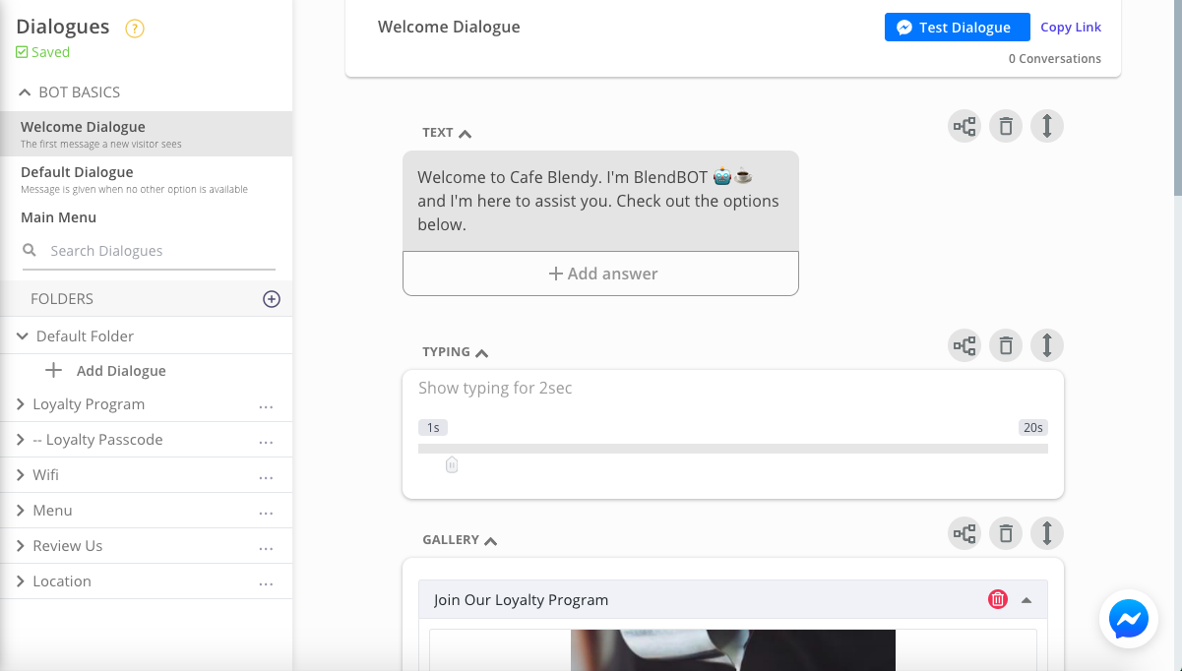1182x671 pixels.
Task: Delete the TYPING block using its trash icon
Action: [x=1005, y=345]
